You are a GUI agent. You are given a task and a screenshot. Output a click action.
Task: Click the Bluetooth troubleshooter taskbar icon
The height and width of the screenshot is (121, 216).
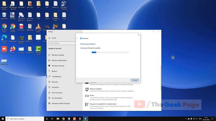point(85,119)
